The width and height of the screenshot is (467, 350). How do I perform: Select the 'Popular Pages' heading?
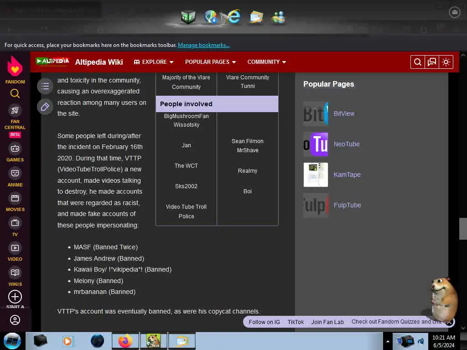pyautogui.click(x=328, y=84)
